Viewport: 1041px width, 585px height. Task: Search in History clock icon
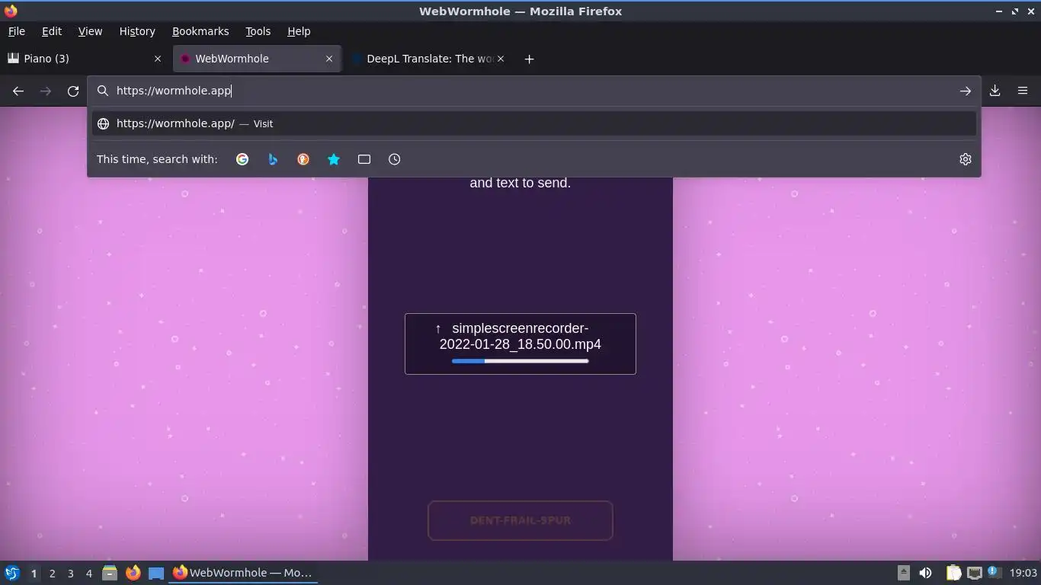click(x=394, y=159)
